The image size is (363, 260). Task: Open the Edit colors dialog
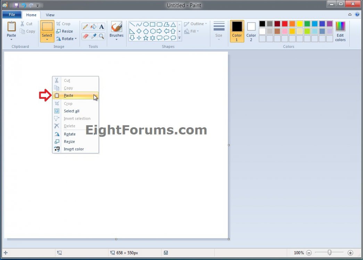point(340,31)
